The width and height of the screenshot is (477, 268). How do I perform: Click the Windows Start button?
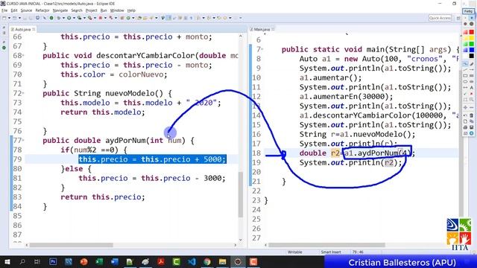coord(7,261)
